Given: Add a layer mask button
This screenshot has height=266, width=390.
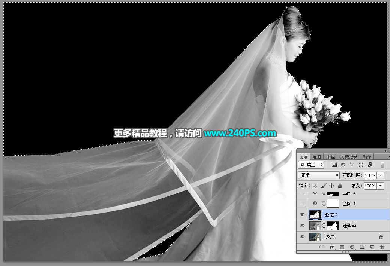Looking at the screenshot, I should coord(342,247).
